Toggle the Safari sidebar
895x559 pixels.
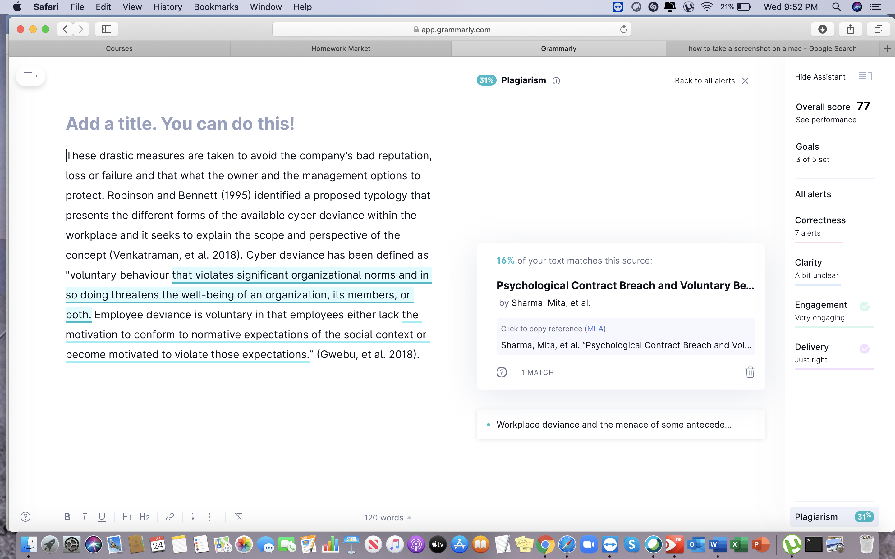[107, 29]
